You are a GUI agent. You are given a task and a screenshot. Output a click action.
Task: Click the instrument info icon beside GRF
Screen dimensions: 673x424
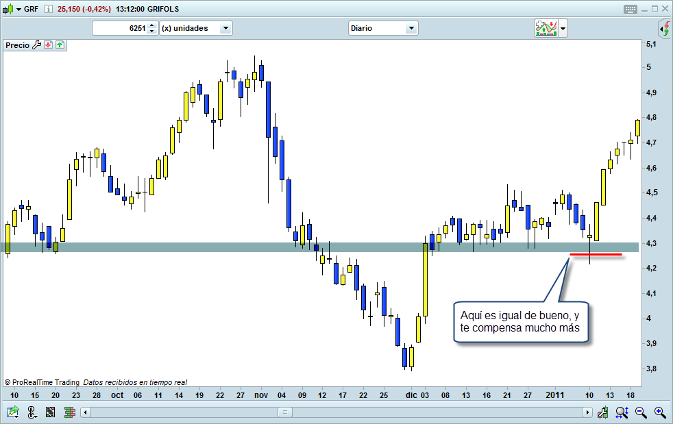pos(49,9)
